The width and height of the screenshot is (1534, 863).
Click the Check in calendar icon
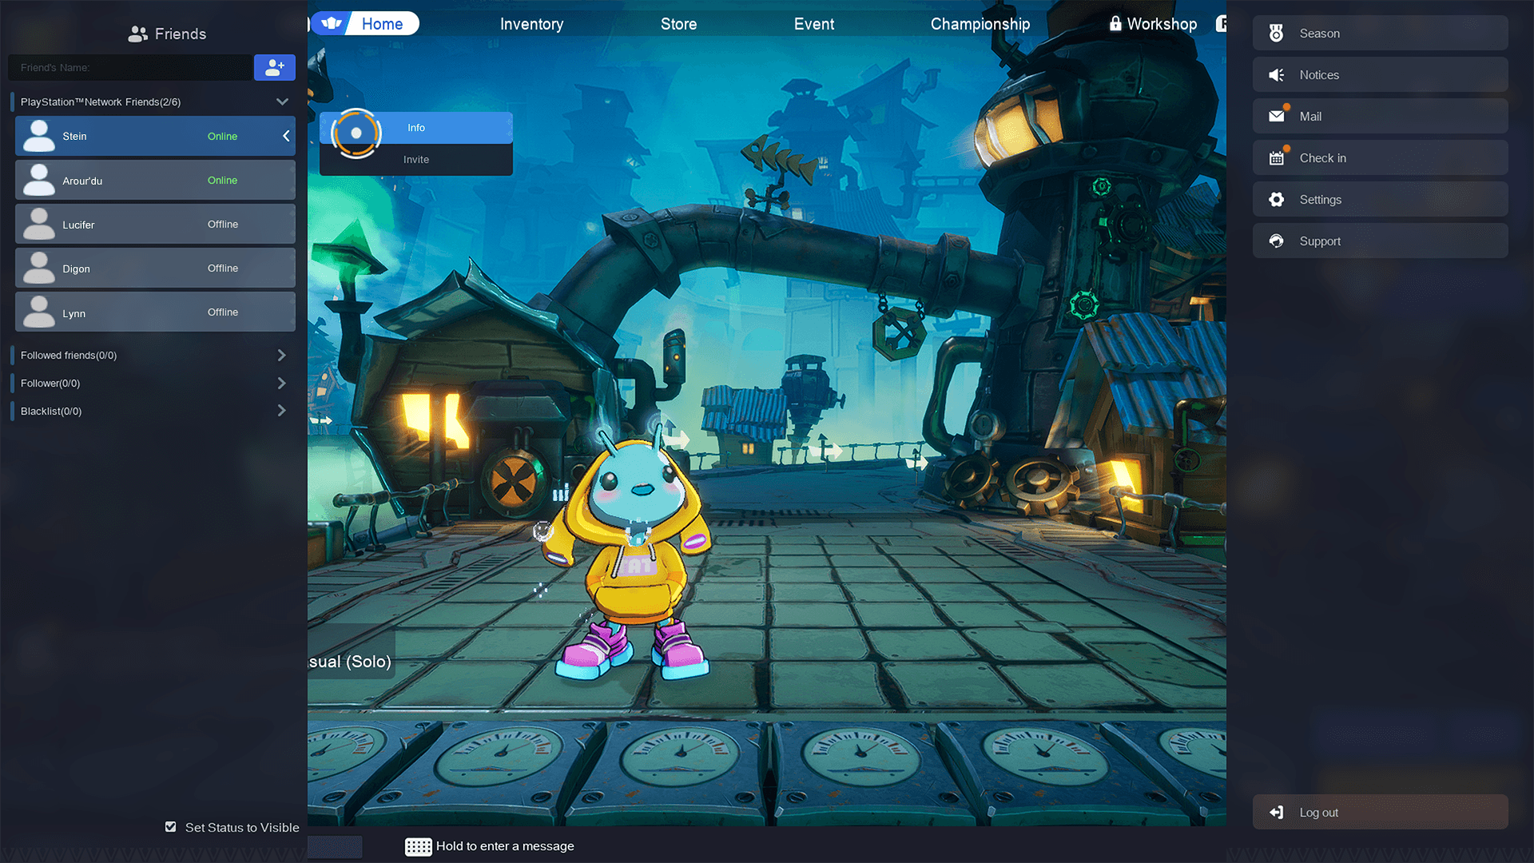tap(1278, 157)
